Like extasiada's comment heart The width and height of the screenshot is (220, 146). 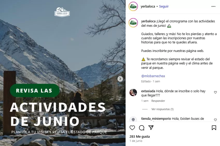click(215, 92)
